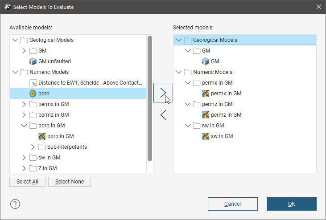
Task: Confirm selection with OK button
Action: click(291, 204)
